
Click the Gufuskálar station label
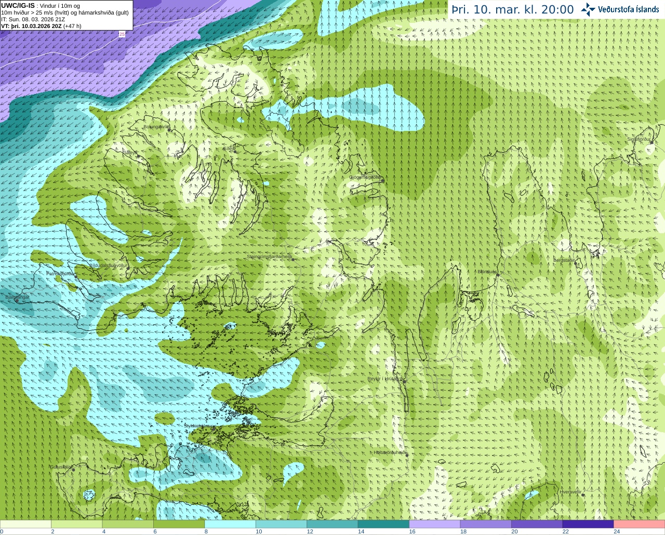pyautogui.click(x=60, y=467)
